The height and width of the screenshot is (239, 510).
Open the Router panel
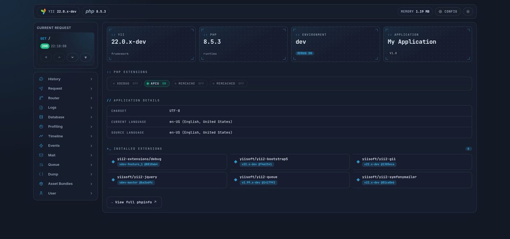coord(65,98)
